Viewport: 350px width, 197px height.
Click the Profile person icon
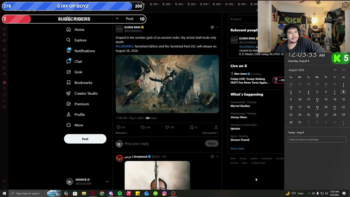click(69, 115)
